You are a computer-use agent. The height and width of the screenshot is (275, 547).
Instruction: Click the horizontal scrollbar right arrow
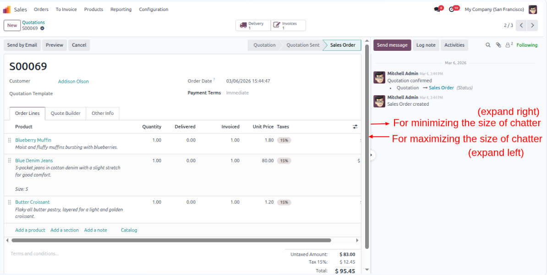357,240
